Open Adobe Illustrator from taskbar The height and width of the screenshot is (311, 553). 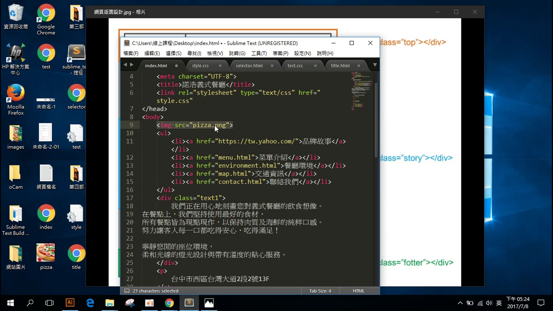point(70,303)
